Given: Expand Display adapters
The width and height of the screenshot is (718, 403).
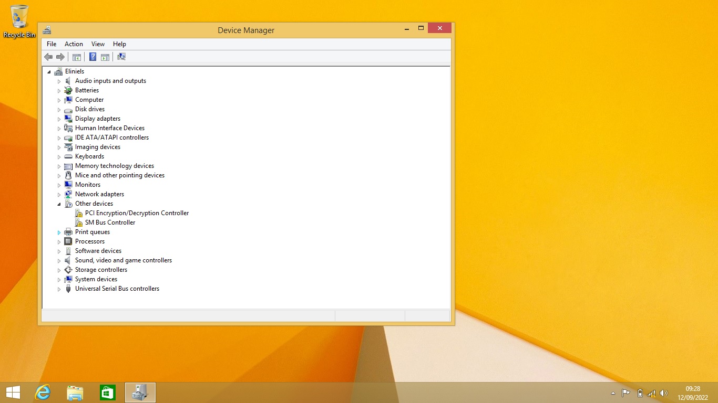Looking at the screenshot, I should pos(59,119).
